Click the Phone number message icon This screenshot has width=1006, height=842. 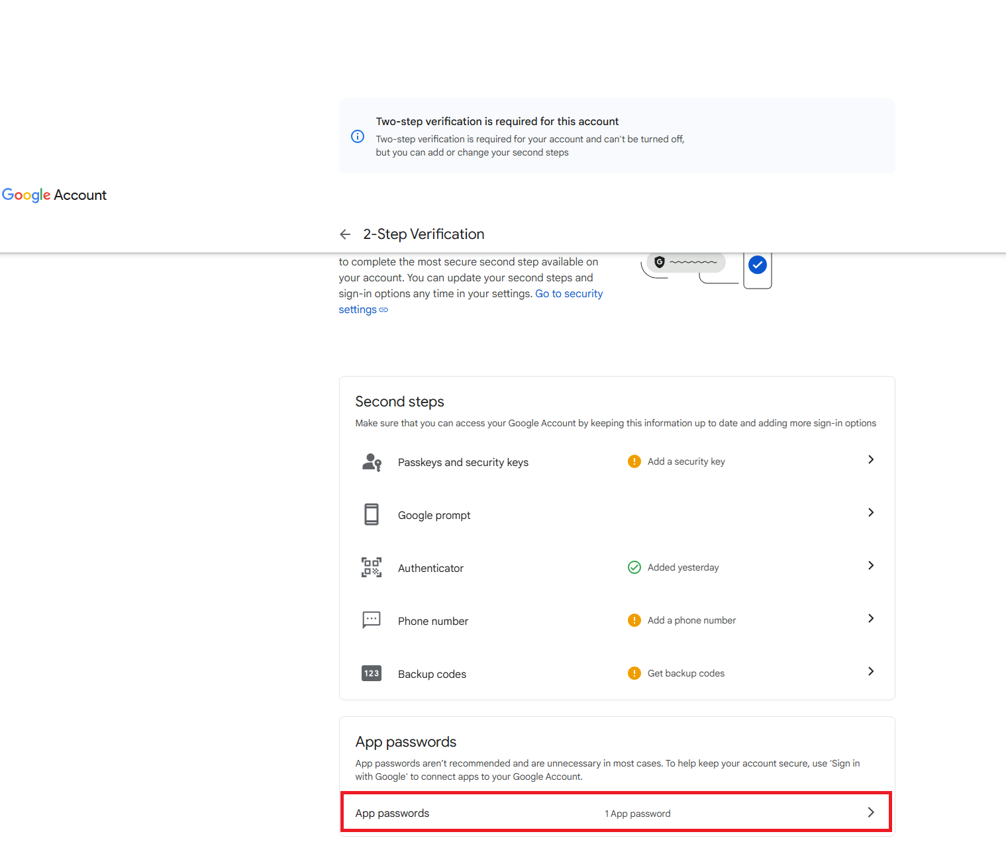coord(372,620)
